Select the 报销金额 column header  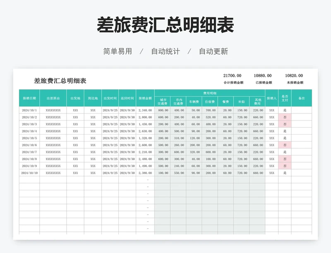[x=145, y=98]
